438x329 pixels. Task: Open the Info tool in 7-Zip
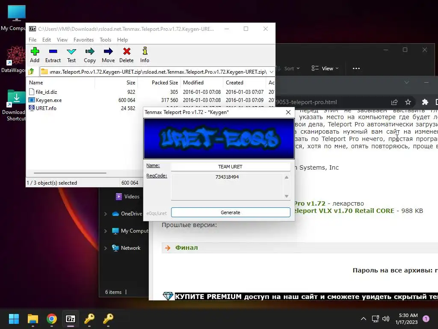tap(145, 55)
